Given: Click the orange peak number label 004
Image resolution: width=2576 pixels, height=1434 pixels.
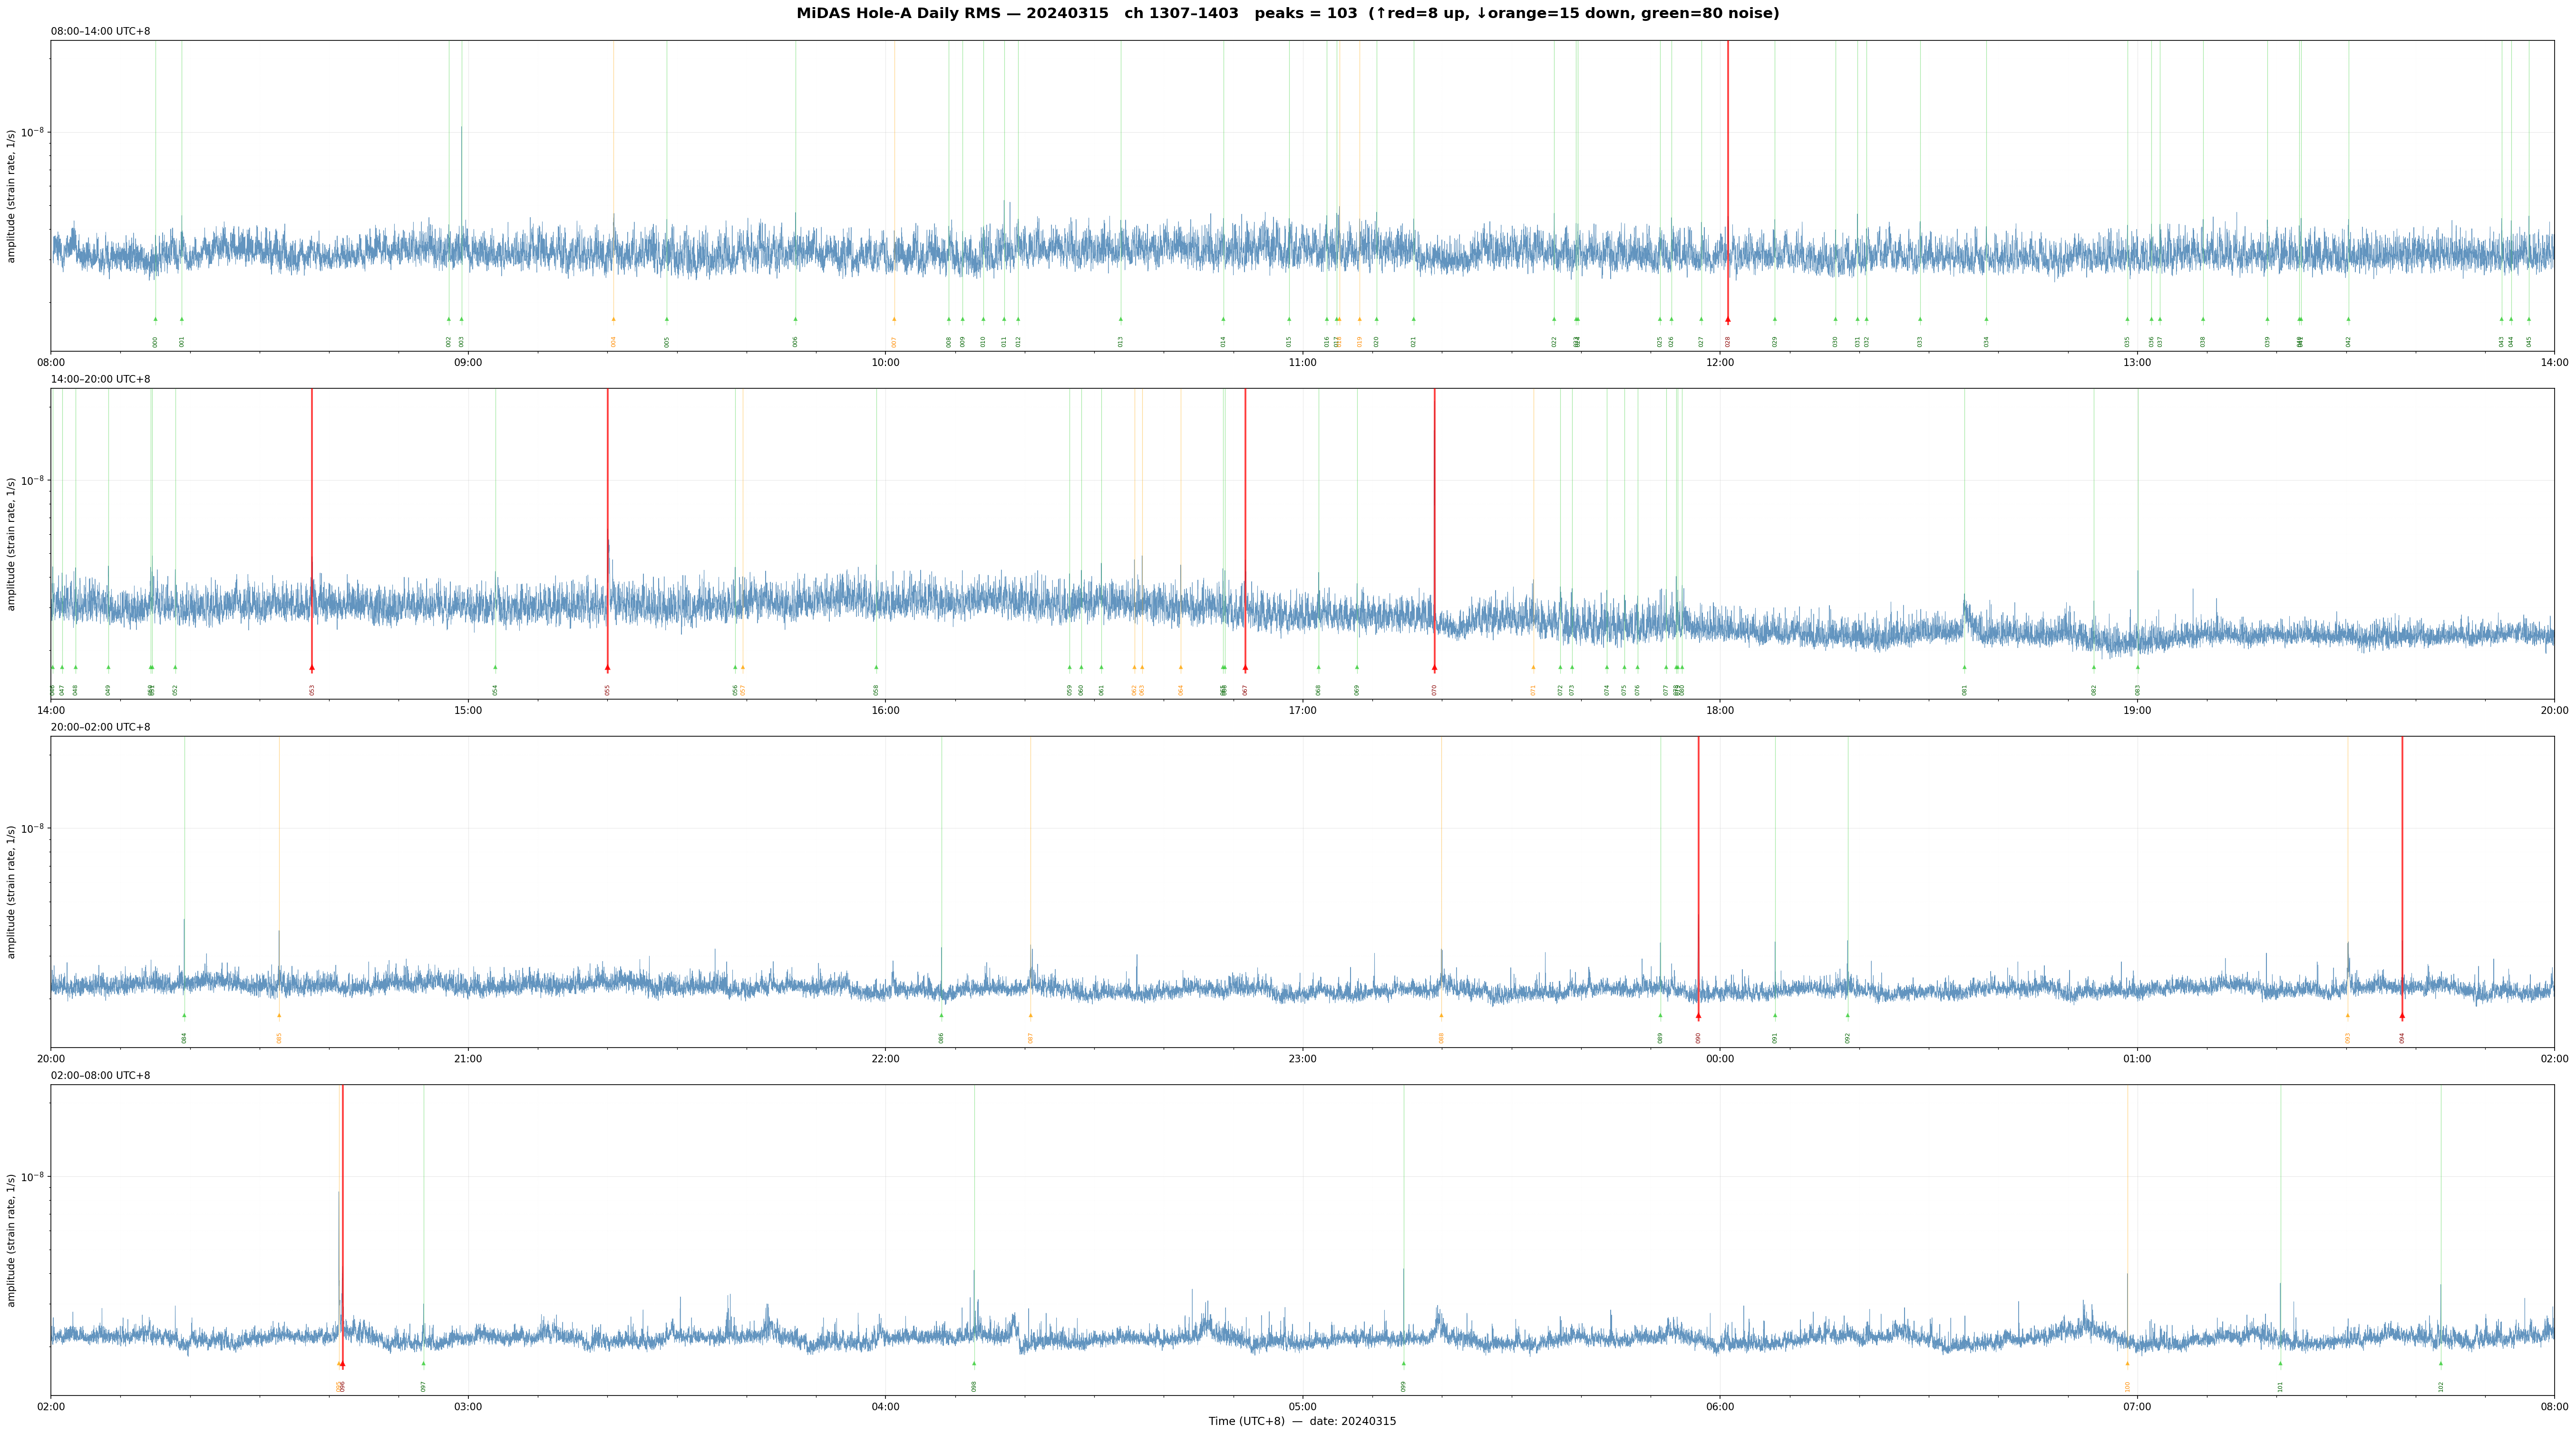Looking at the screenshot, I should [614, 342].
